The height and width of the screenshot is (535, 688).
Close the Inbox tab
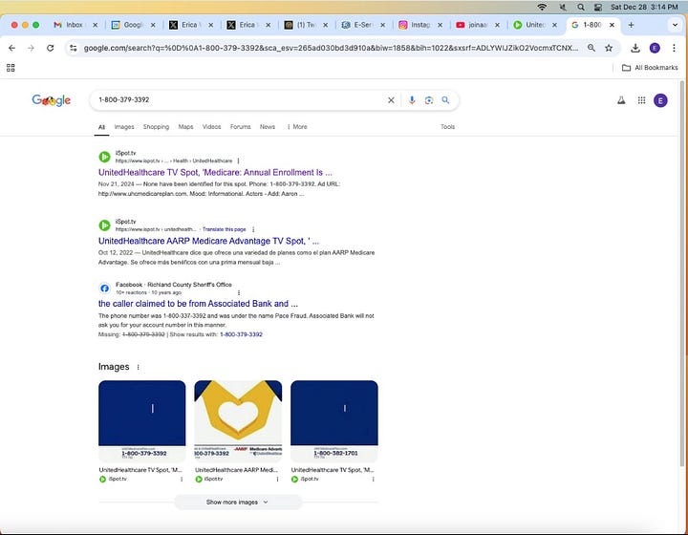(95, 25)
